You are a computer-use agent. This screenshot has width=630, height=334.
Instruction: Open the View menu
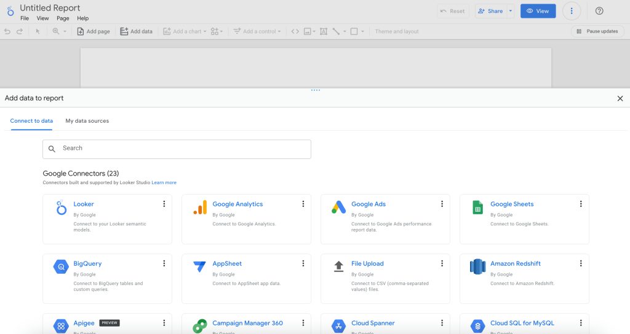(x=42, y=18)
